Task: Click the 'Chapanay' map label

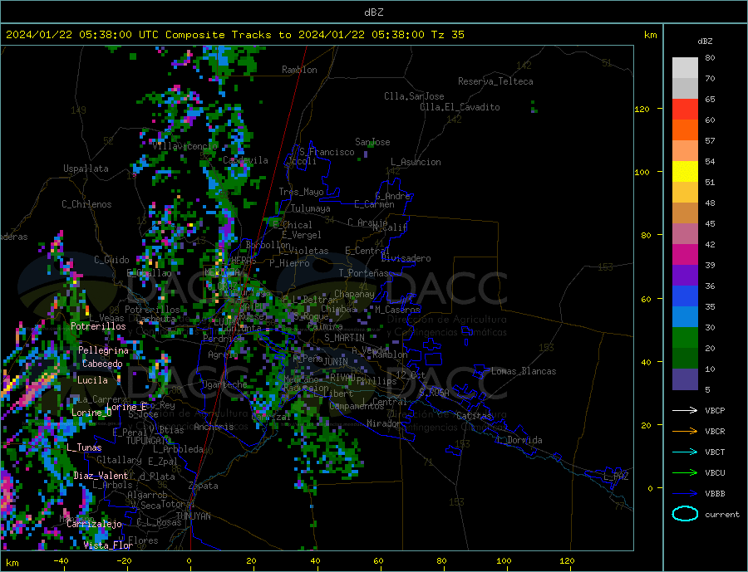Action: pos(354,294)
